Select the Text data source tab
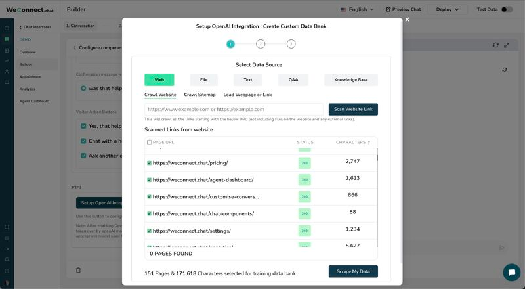525x289 pixels. click(248, 79)
